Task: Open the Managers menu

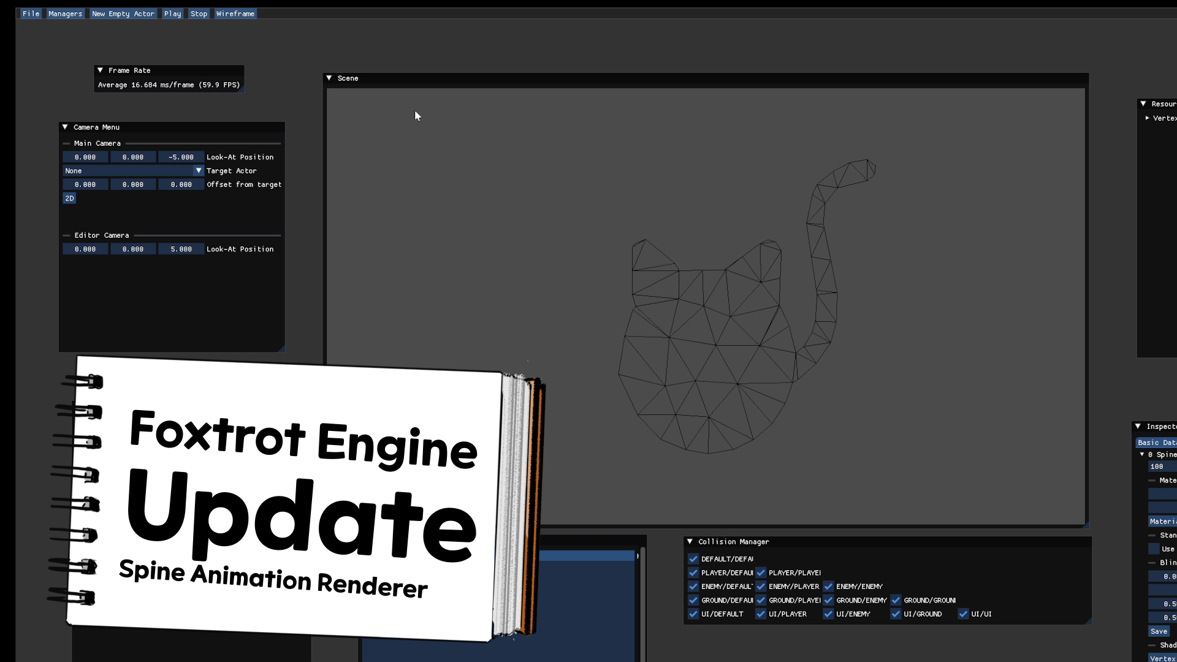Action: [x=65, y=13]
